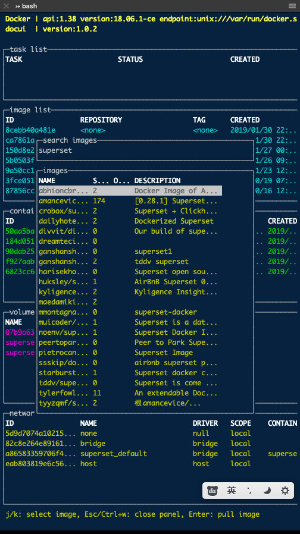Viewport: 300px width, 534px height.
Task: Click the host network row
Action: (x=150, y=463)
